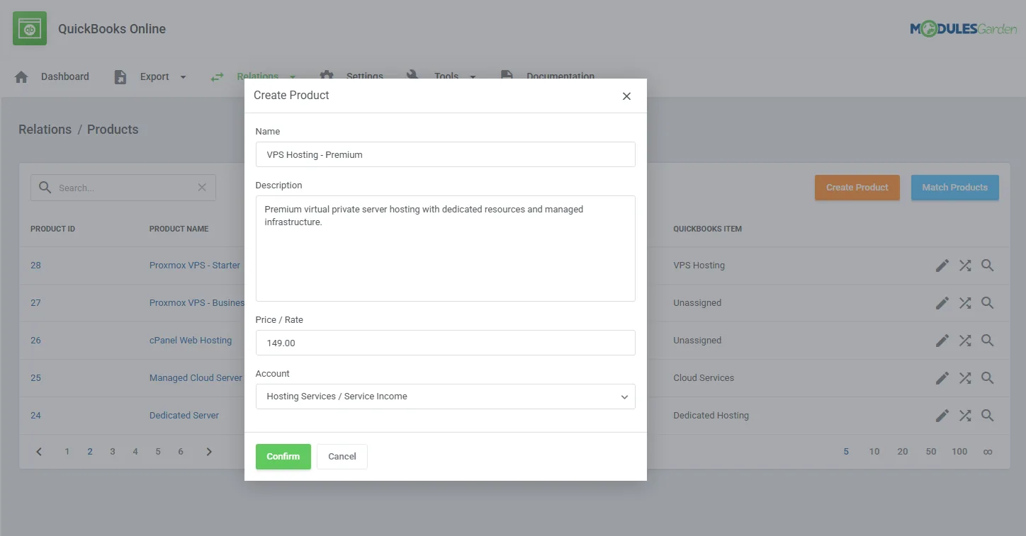Edit the VPS Hosting row with pencil
This screenshot has width=1026, height=536.
[942, 266]
